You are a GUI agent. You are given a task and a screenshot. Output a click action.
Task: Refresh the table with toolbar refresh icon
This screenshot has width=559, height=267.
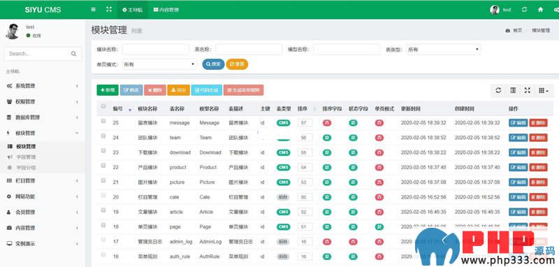[498, 91]
